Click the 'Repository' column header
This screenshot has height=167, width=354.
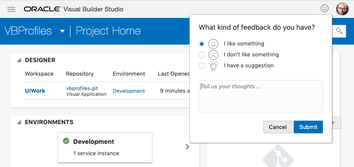point(80,74)
